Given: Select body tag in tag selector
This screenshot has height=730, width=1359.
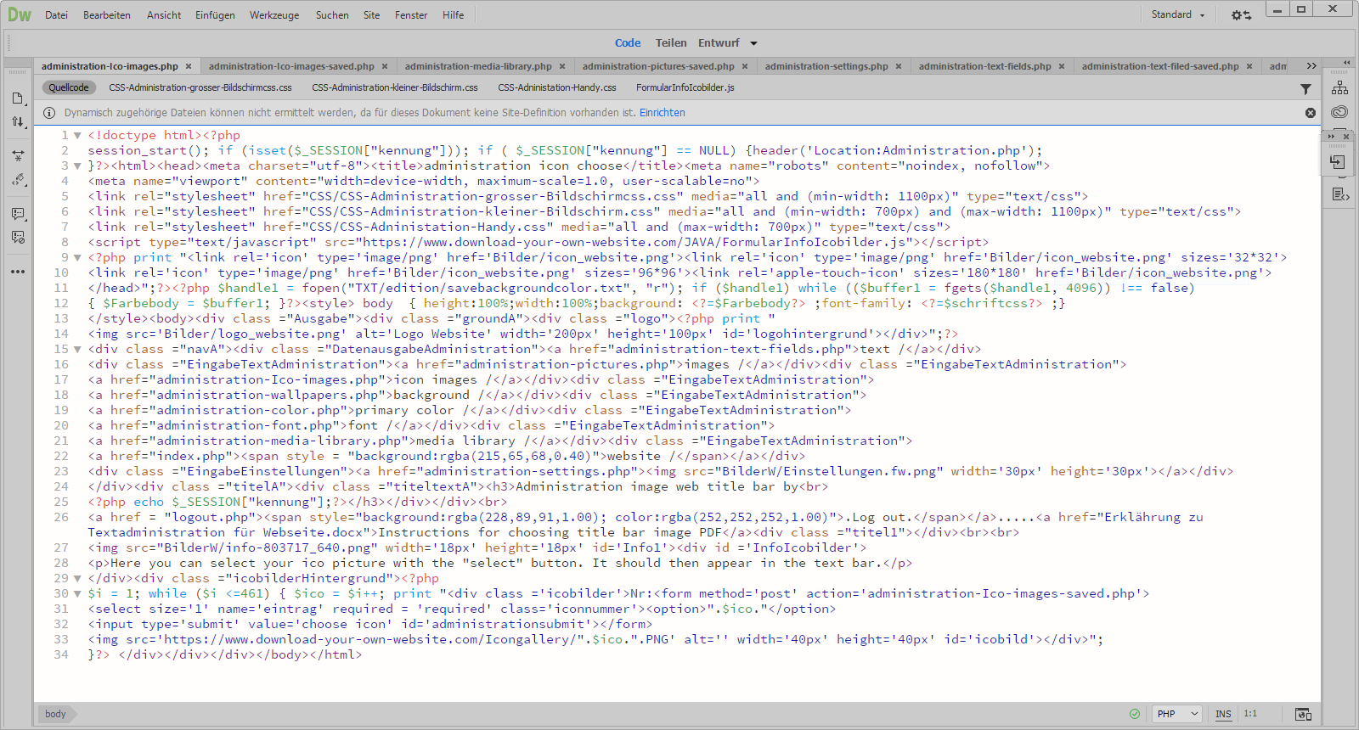Looking at the screenshot, I should 55,714.
